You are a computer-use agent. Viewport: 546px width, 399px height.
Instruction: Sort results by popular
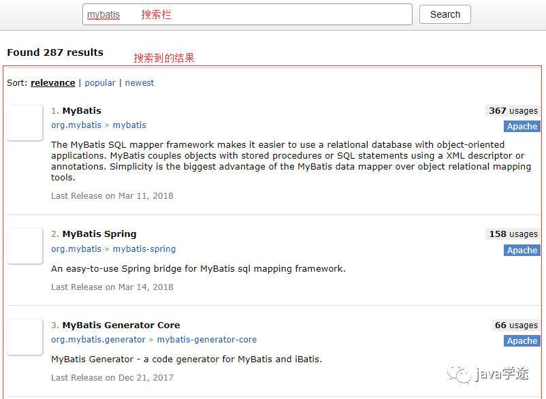point(100,83)
